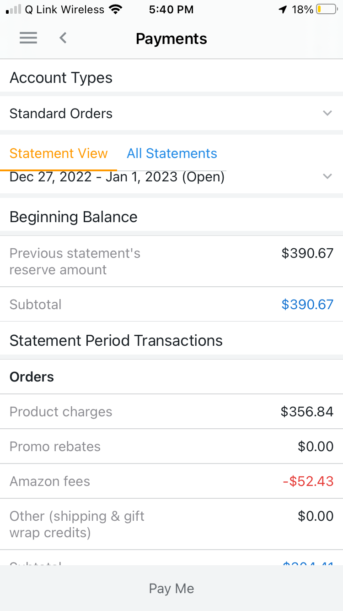Screen dimensions: 343x611
Task: Tap the Wi-Fi signal icon
Action: [116, 10]
